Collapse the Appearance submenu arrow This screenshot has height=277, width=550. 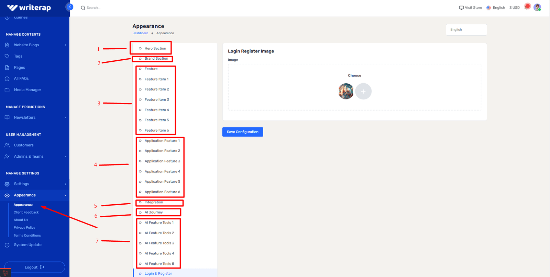click(65, 195)
